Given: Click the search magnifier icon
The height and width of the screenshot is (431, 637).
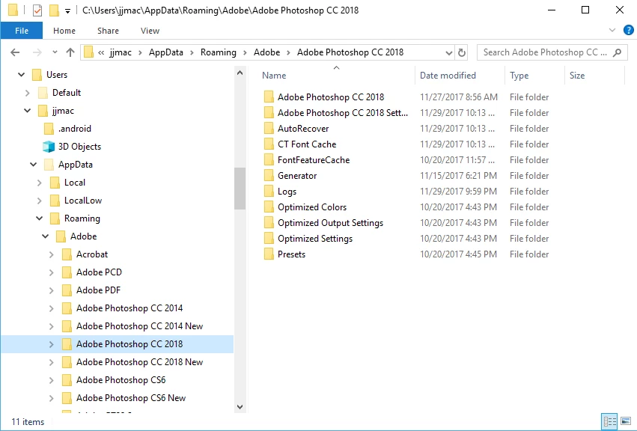Looking at the screenshot, I should point(617,52).
